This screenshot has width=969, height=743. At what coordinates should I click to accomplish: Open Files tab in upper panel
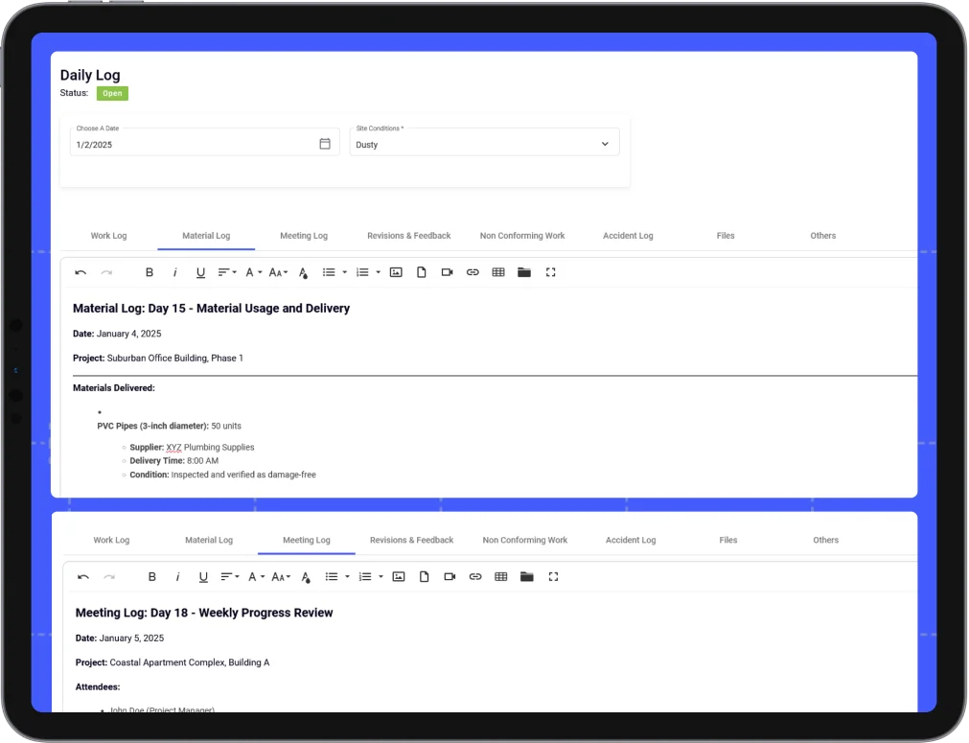click(726, 236)
